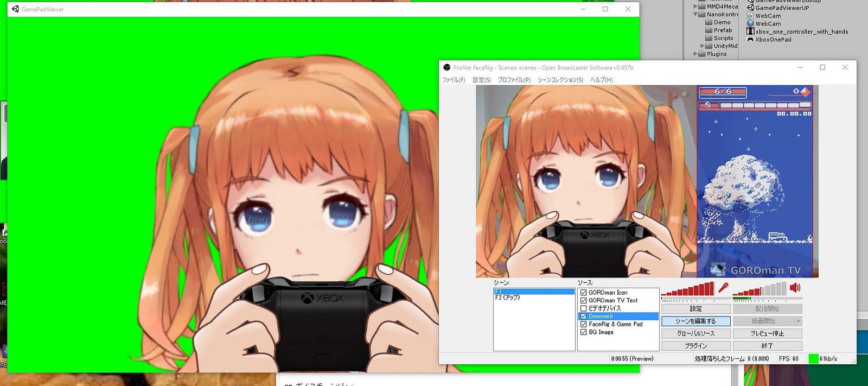The height and width of the screenshot is (386, 868).
Task: Open the Scripts folder in Unity project
Action: [x=719, y=38]
